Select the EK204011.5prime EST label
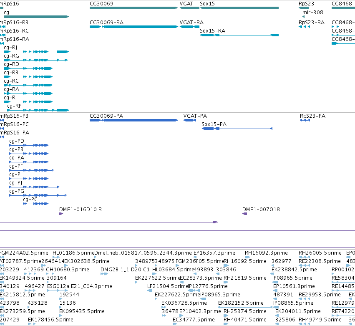The height and width of the screenshot is (326, 355). pos(298,312)
